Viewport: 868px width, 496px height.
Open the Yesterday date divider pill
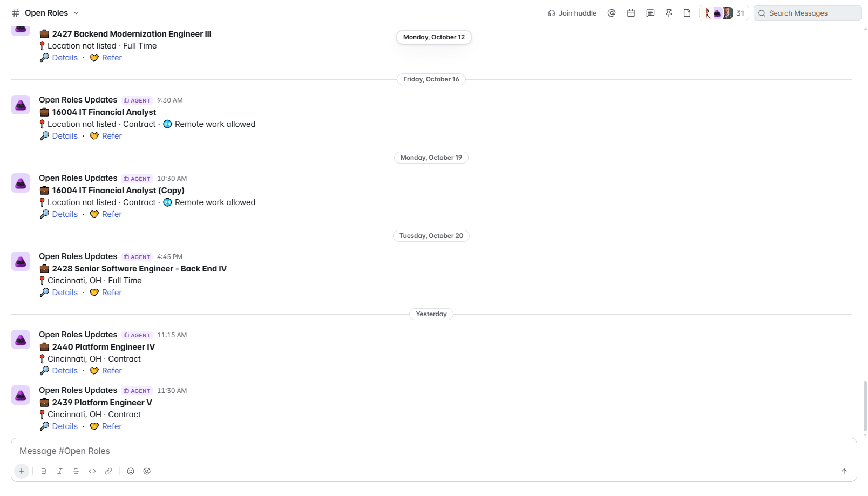click(431, 314)
